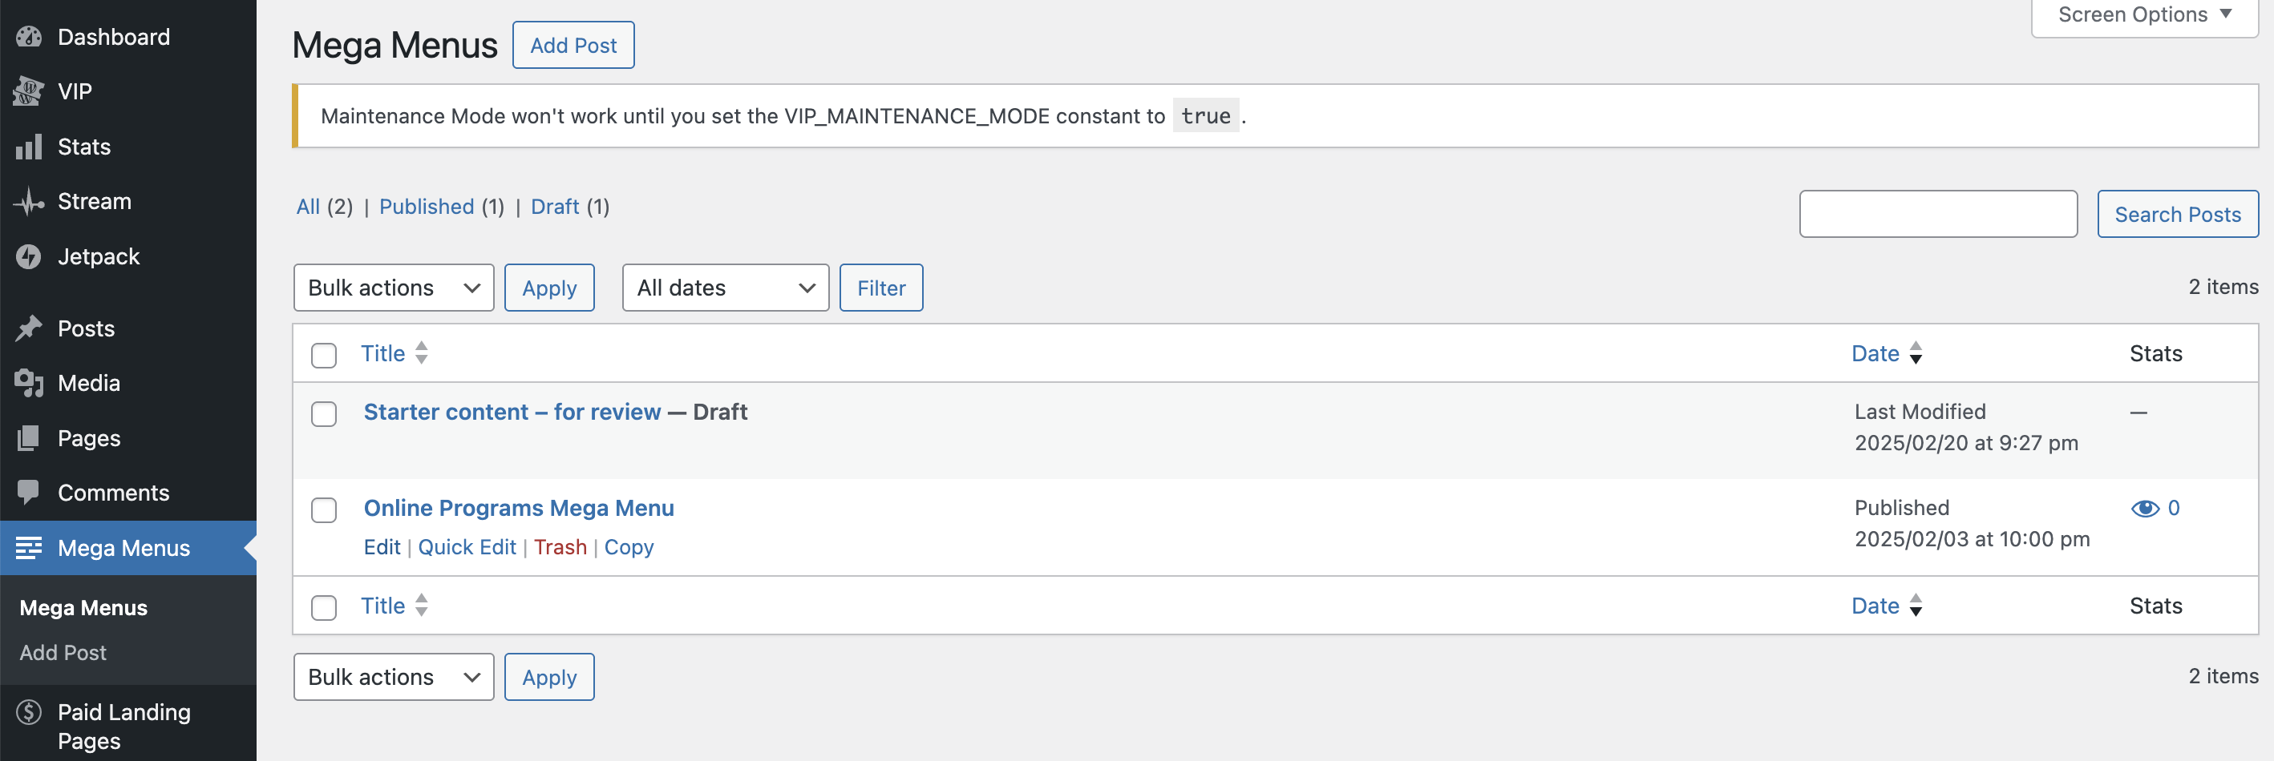This screenshot has width=2274, height=761.
Task: Open the top Bulk actions dropdown
Action: tap(393, 288)
